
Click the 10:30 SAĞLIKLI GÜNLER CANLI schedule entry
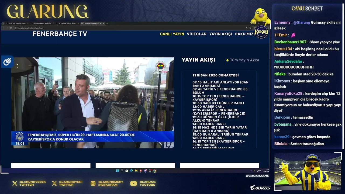[218, 103]
